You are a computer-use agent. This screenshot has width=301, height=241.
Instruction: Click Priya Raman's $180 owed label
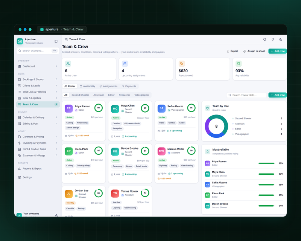click(x=82, y=136)
